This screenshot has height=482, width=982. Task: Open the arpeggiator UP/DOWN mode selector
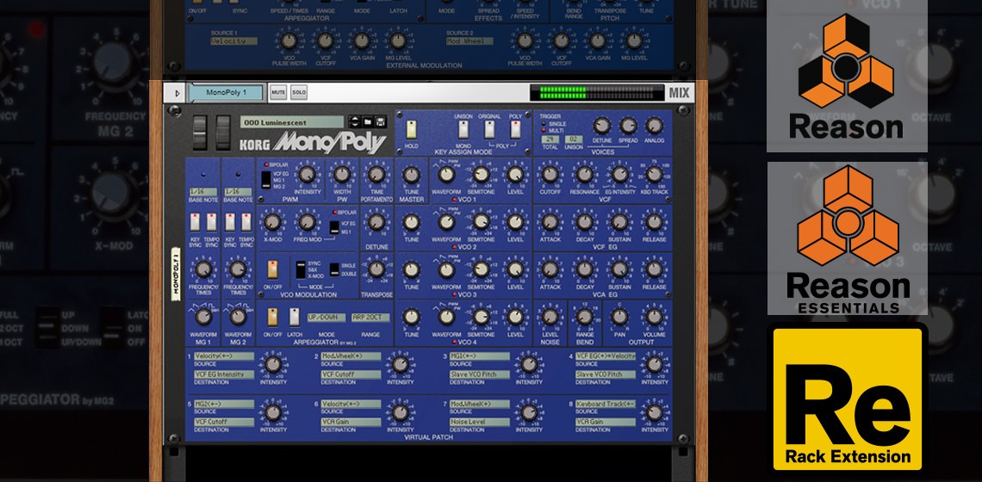(x=326, y=318)
